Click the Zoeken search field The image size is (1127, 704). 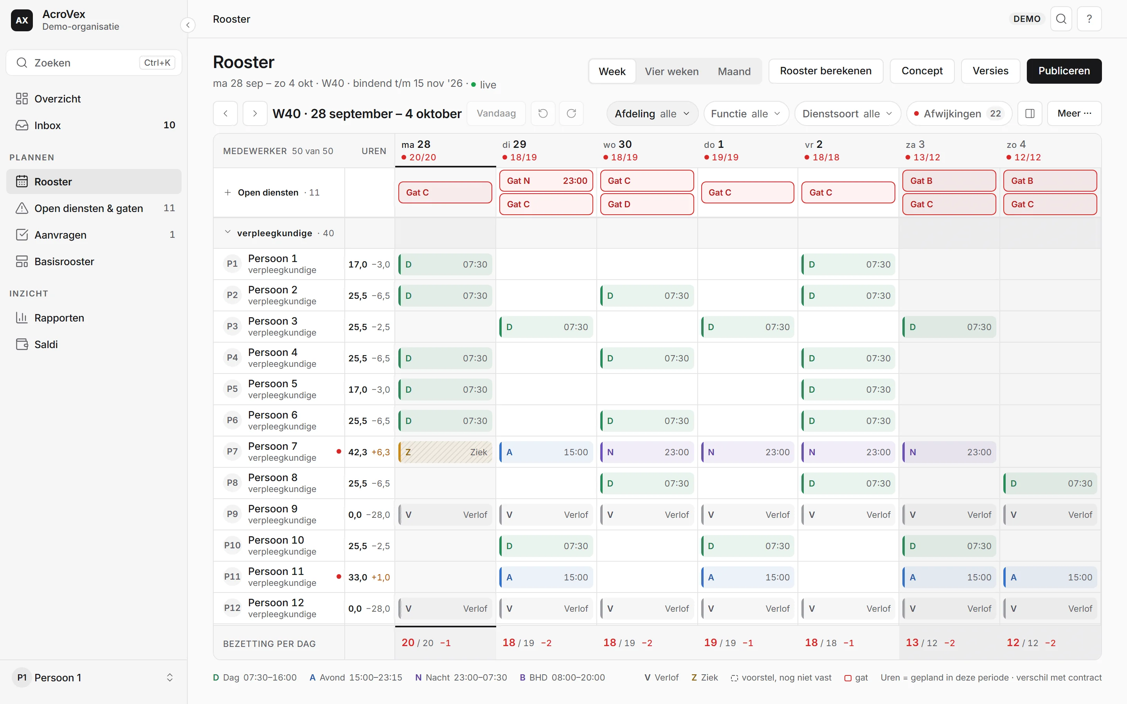[x=94, y=63]
